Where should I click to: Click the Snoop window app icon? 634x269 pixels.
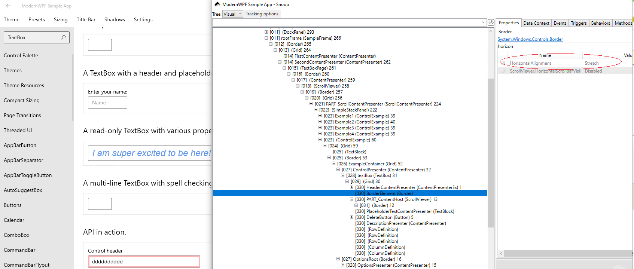(217, 4)
